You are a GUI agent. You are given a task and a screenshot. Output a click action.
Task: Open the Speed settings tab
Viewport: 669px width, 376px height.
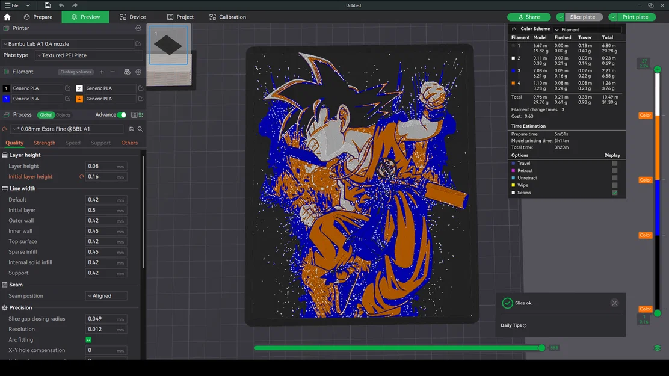[x=73, y=143]
